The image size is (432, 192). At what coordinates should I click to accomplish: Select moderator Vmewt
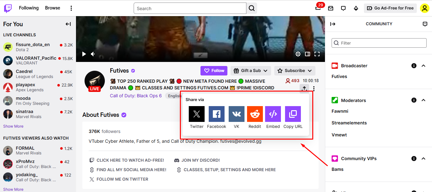coord(339,135)
